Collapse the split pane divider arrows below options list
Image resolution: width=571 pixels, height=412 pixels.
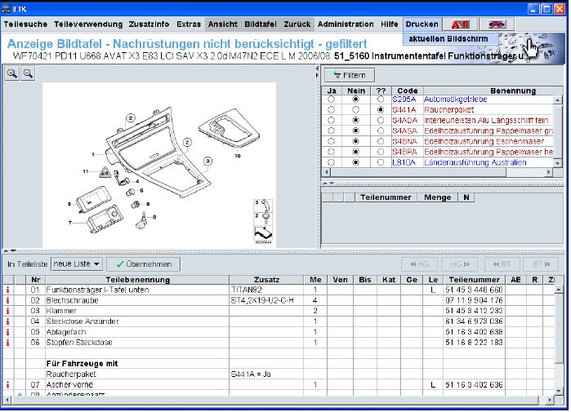click(327, 184)
